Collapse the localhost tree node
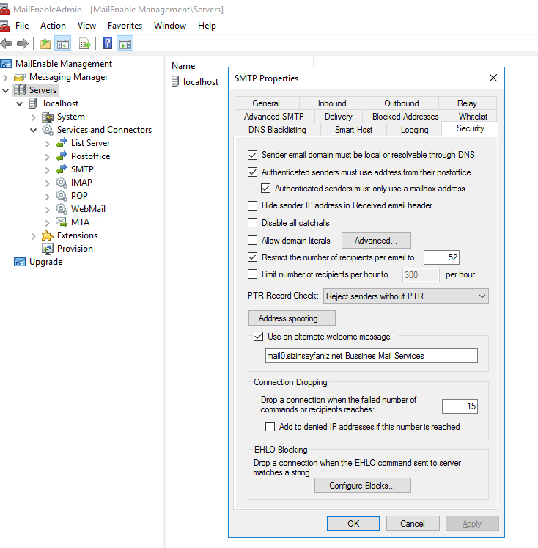 pyautogui.click(x=20, y=103)
